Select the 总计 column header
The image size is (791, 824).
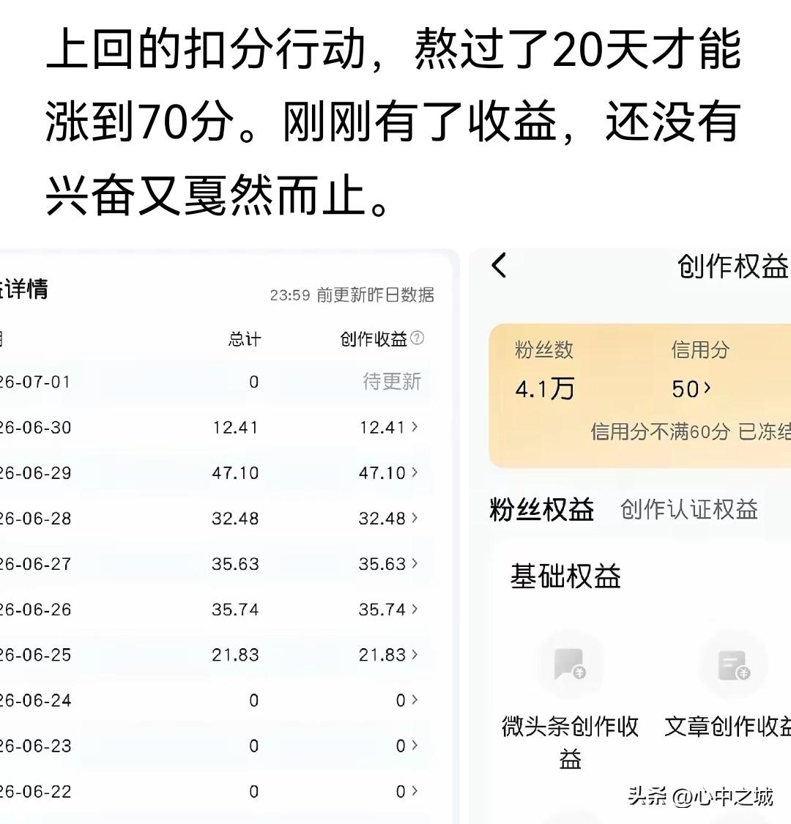(x=245, y=339)
